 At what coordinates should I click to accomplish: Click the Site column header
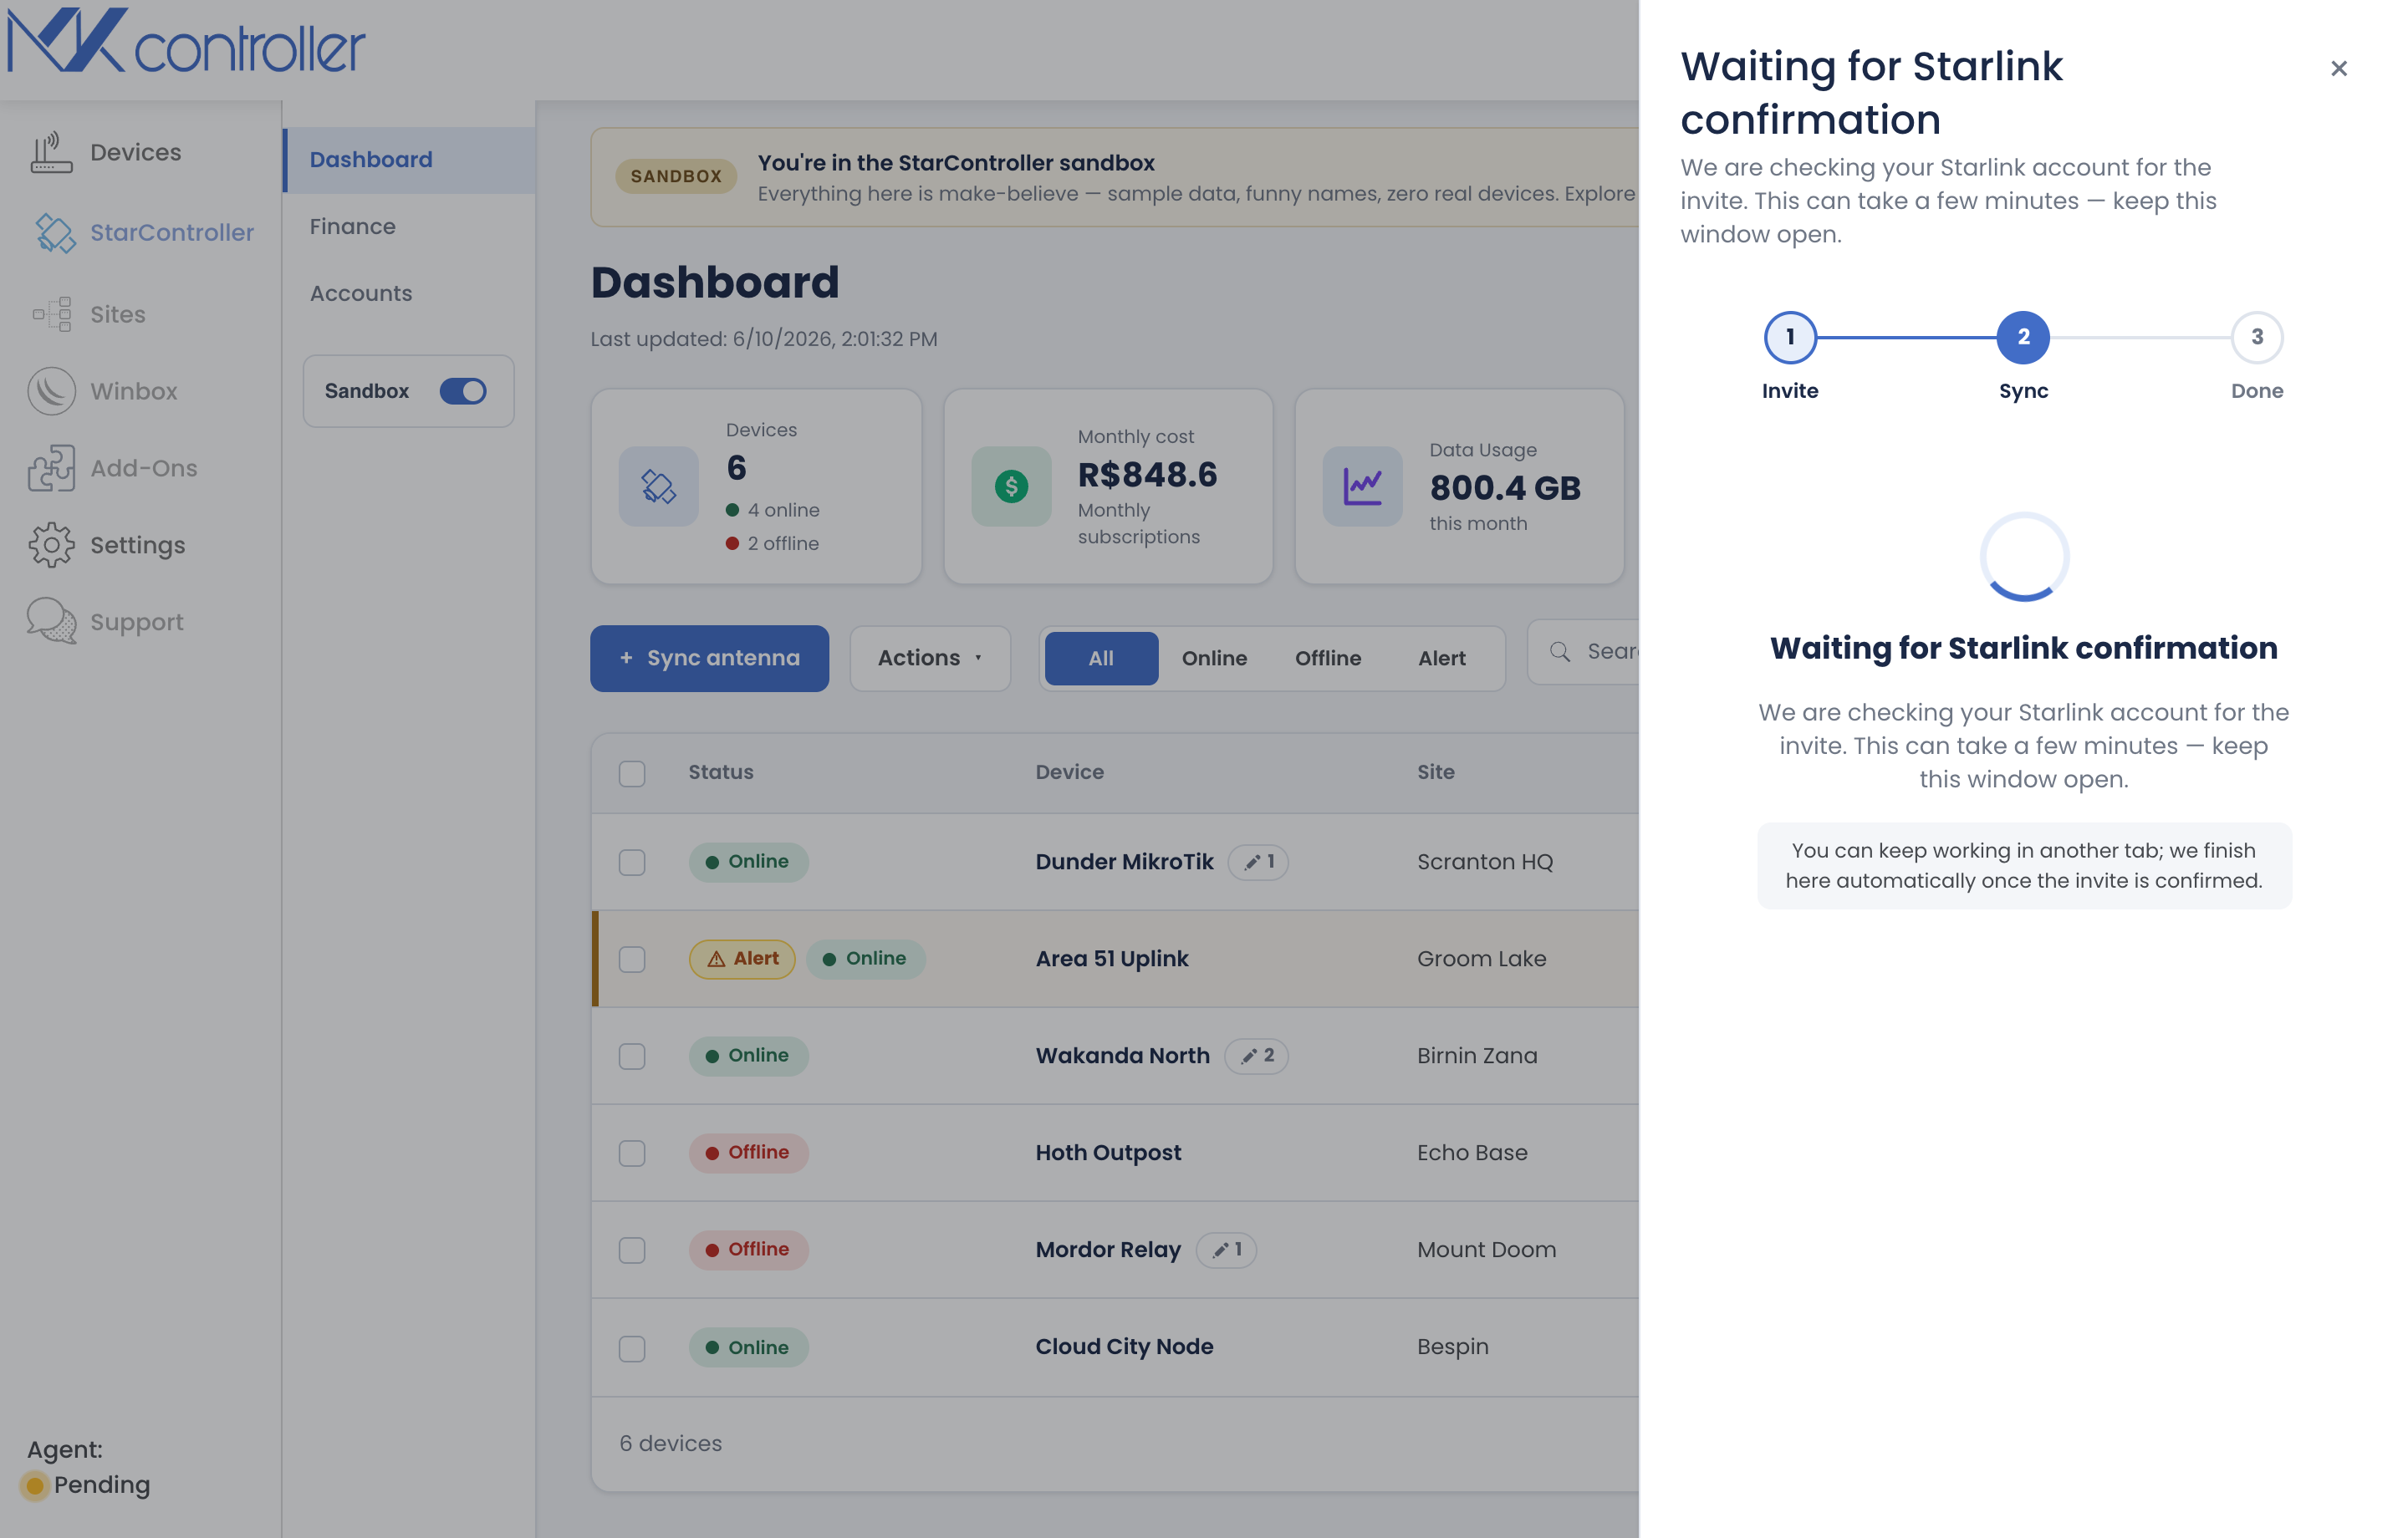(1435, 772)
